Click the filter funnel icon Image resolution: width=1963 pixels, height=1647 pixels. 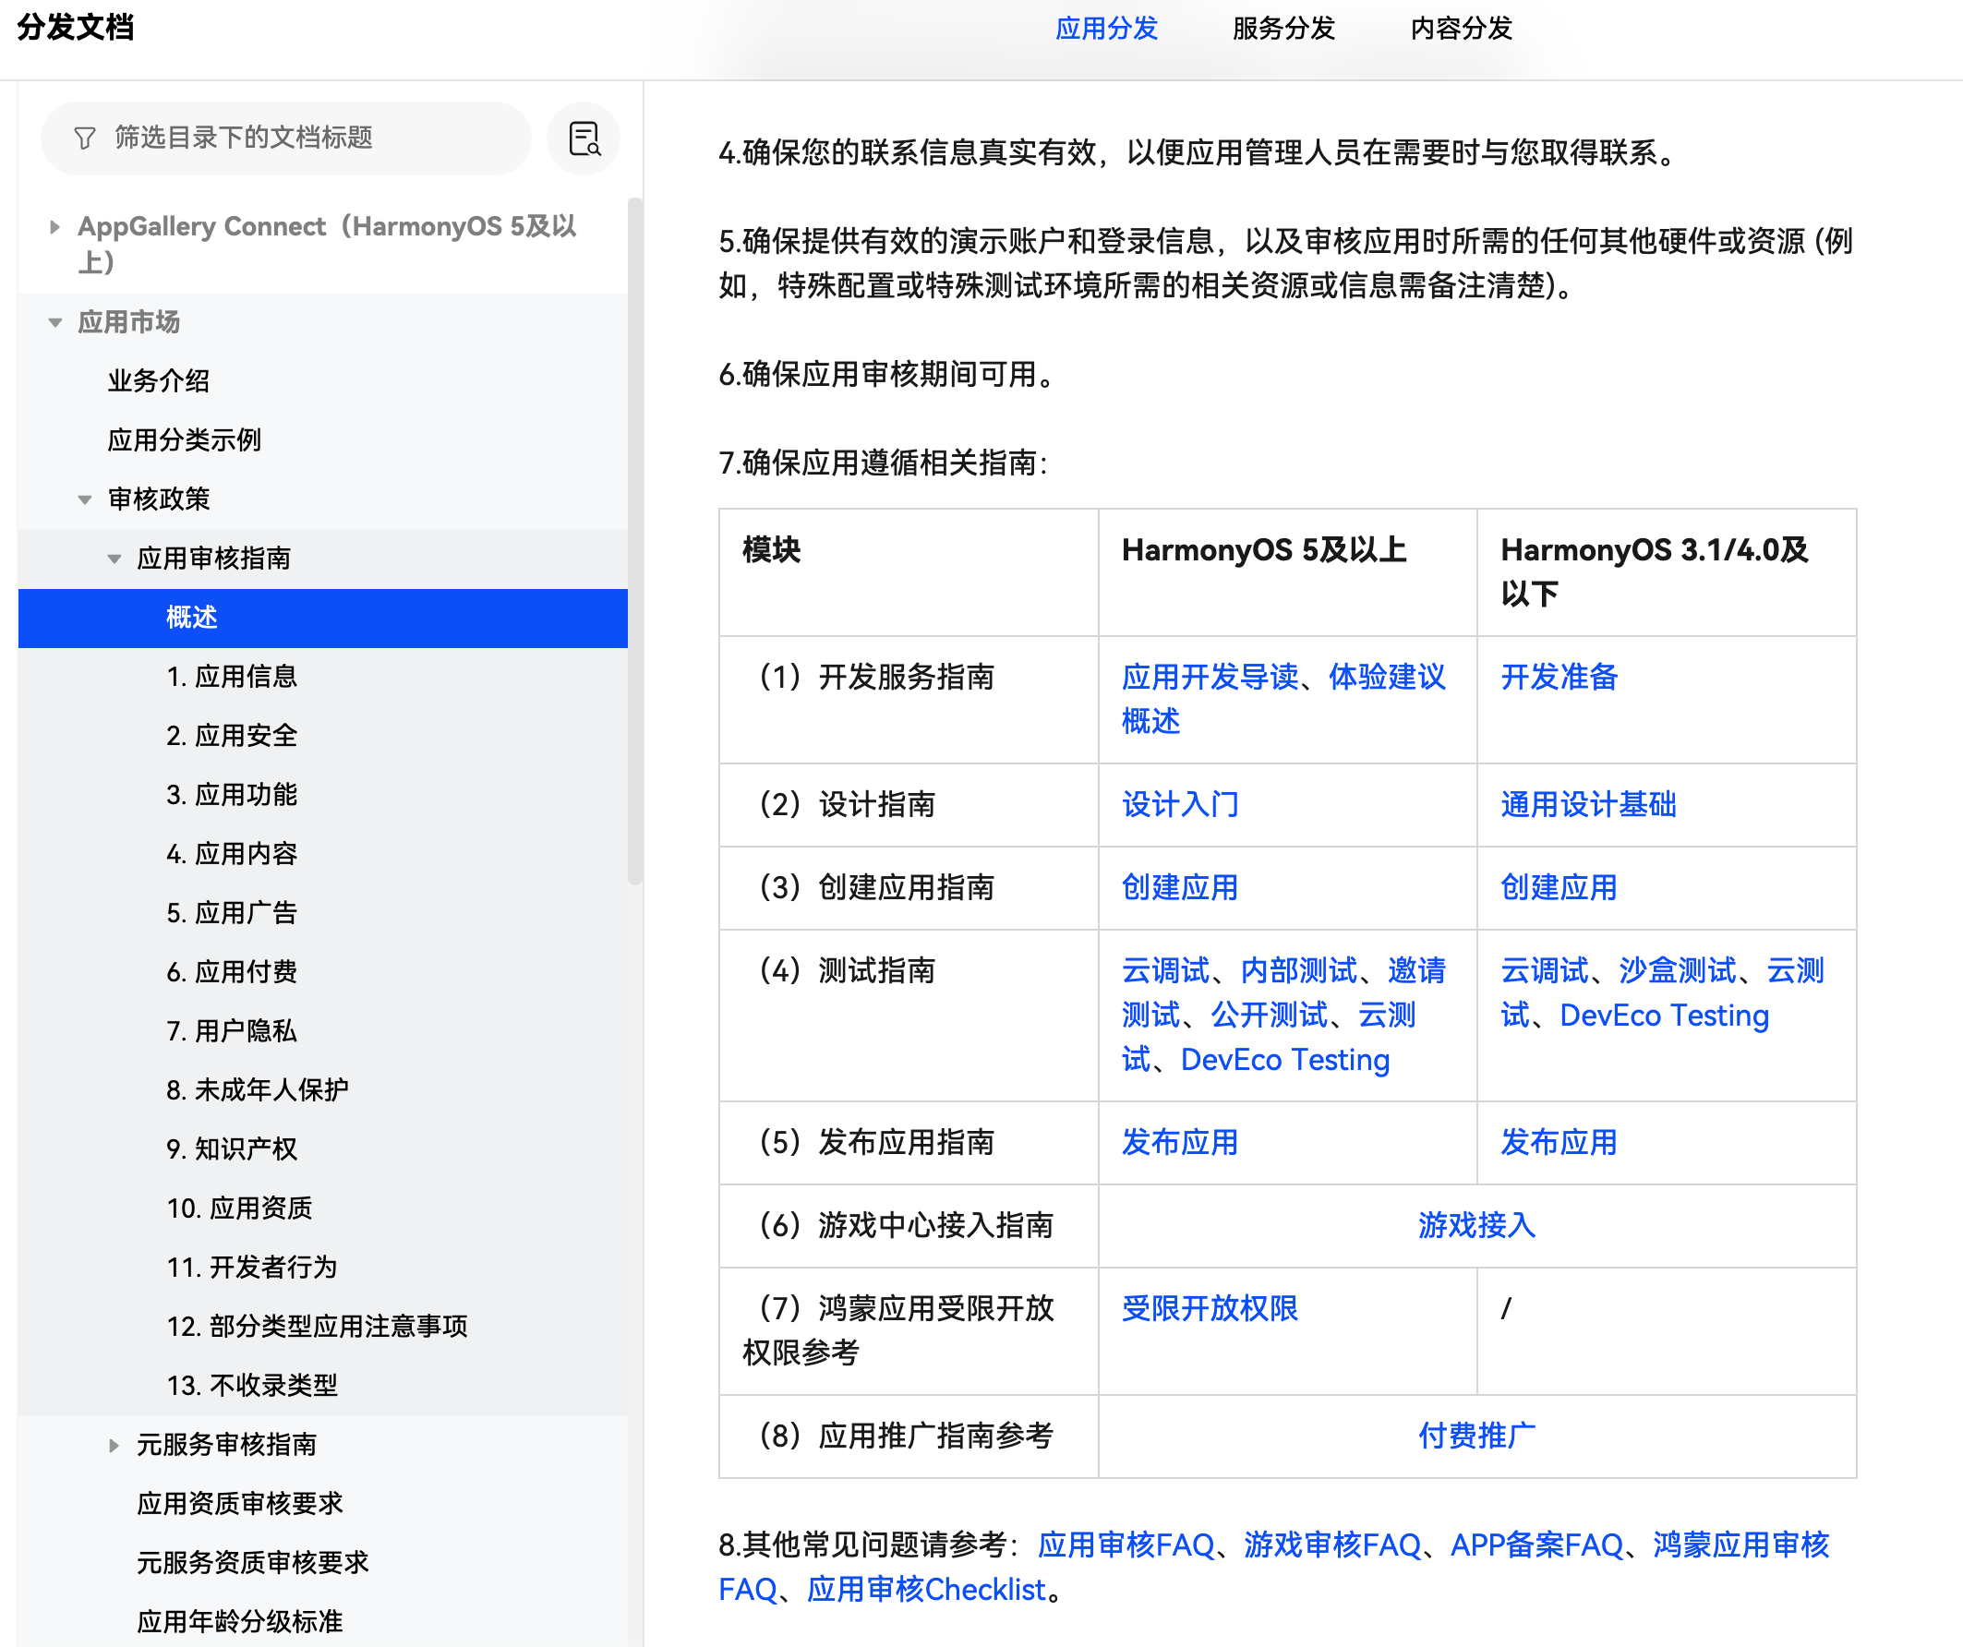click(84, 138)
